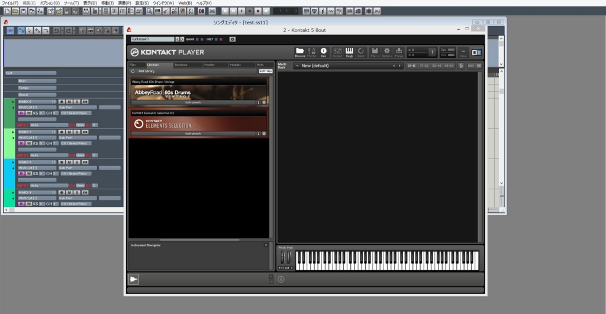The image size is (606, 314).
Task: Expand Instruments dropdown under Abbey Road 60s Drums
Action: [x=194, y=102]
